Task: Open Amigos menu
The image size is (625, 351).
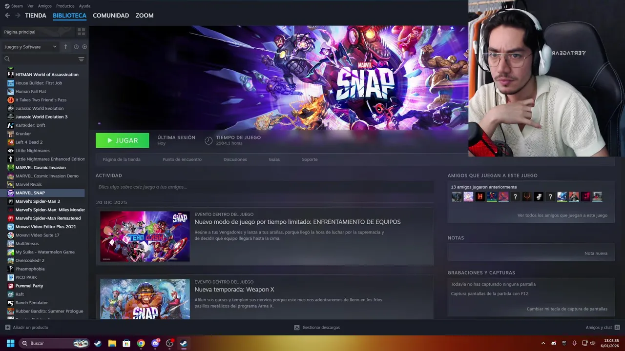Action: (x=45, y=6)
